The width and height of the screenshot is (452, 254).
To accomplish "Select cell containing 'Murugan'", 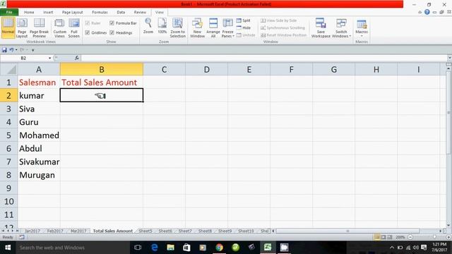I will pyautogui.click(x=39, y=175).
